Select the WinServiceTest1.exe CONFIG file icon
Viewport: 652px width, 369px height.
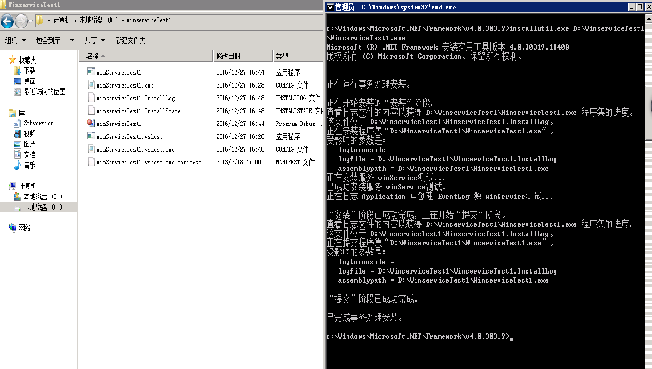(91, 85)
